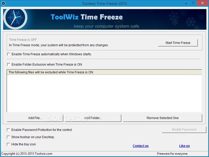Click the Time Freeze is OFF status label
Viewport: 209px width, 157px height.
(23, 40)
